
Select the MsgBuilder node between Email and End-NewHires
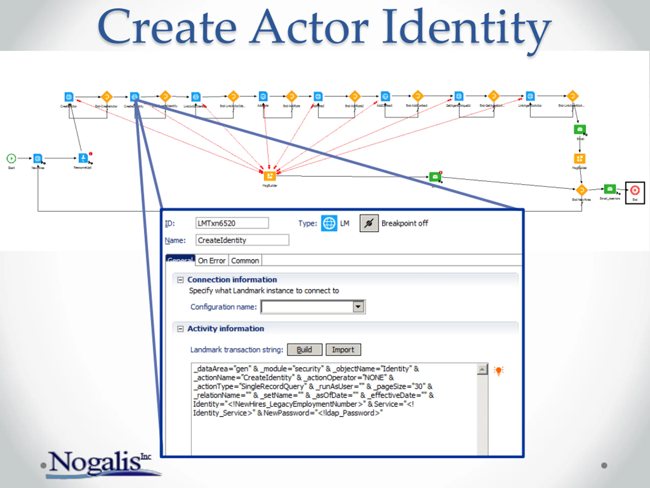coord(579,159)
